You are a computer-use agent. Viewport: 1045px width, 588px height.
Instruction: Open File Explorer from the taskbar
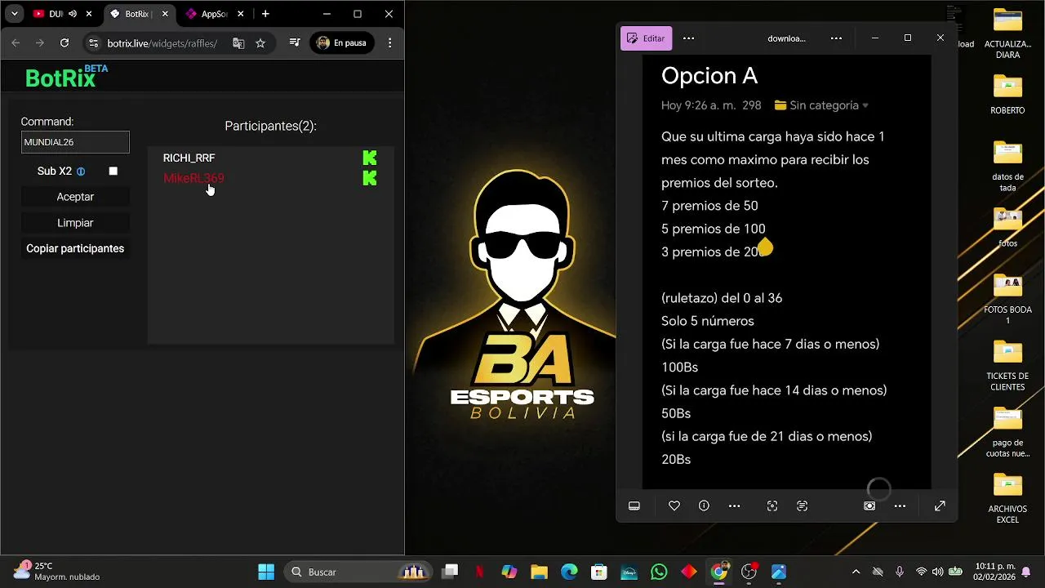539,572
